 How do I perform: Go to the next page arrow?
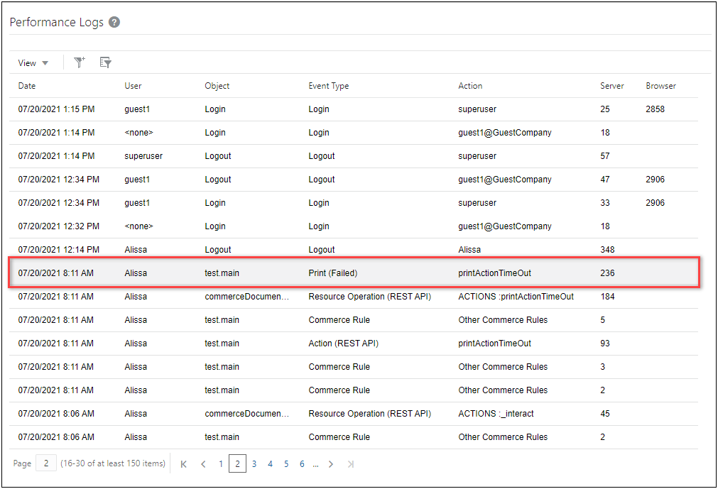[x=331, y=463]
